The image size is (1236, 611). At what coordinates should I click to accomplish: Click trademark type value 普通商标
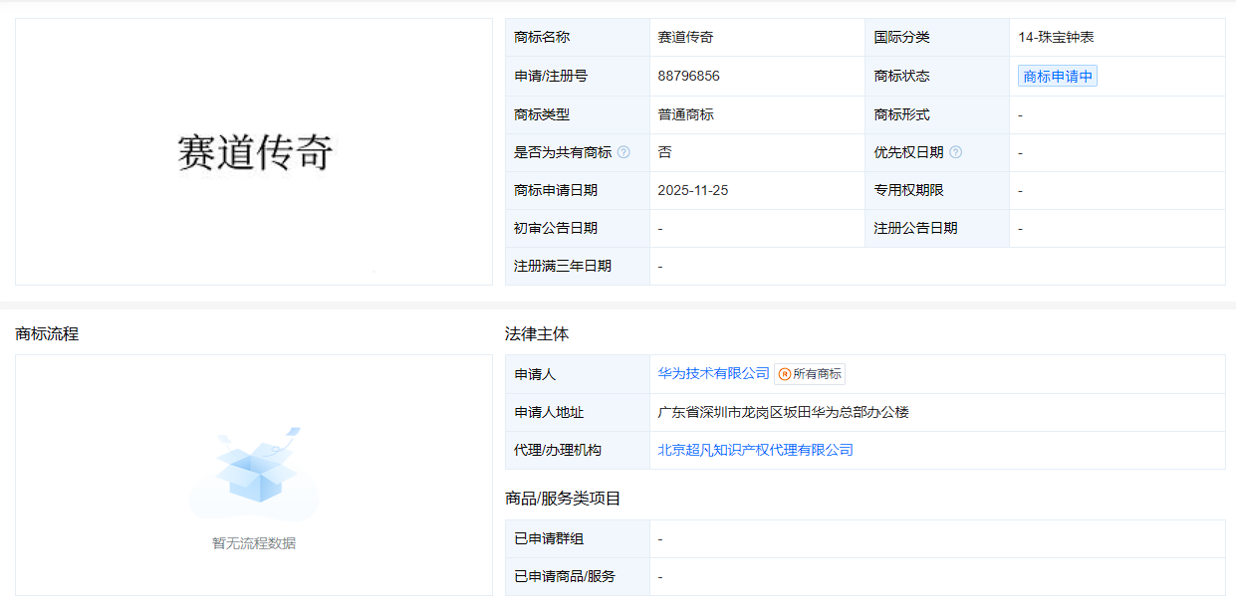[685, 114]
